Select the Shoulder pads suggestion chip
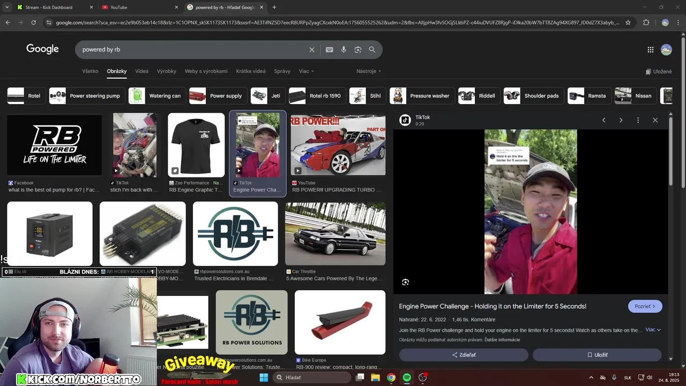 [x=534, y=96]
